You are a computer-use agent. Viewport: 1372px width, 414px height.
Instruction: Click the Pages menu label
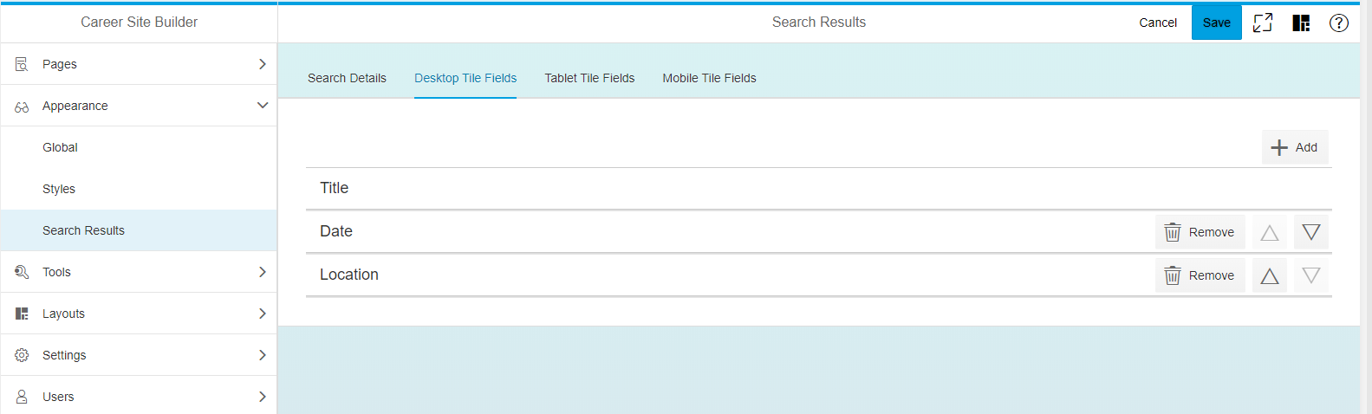coord(60,64)
